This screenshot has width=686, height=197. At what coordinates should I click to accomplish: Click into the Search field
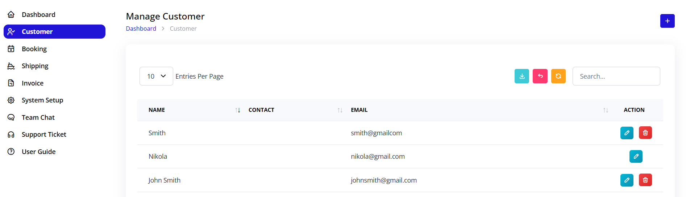coord(616,76)
